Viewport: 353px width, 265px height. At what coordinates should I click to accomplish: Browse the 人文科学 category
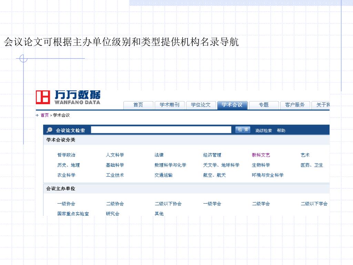click(x=115, y=155)
